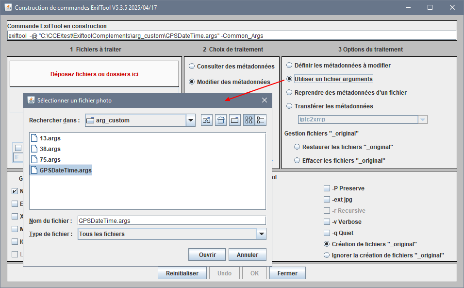This screenshot has height=288, width=464.
Task: Enable the -P Preserve checkbox
Action: [x=327, y=188]
